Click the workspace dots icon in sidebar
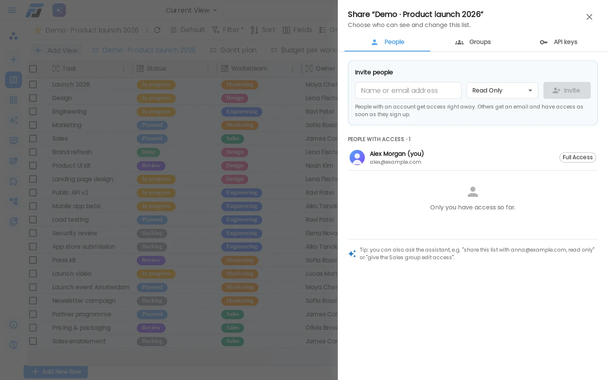 pos(13,36)
